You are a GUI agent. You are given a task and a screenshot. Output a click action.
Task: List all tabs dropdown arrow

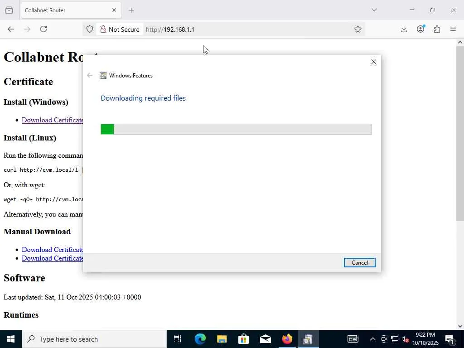(374, 10)
